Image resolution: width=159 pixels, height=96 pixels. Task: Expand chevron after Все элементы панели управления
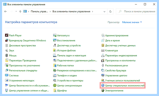92,11
